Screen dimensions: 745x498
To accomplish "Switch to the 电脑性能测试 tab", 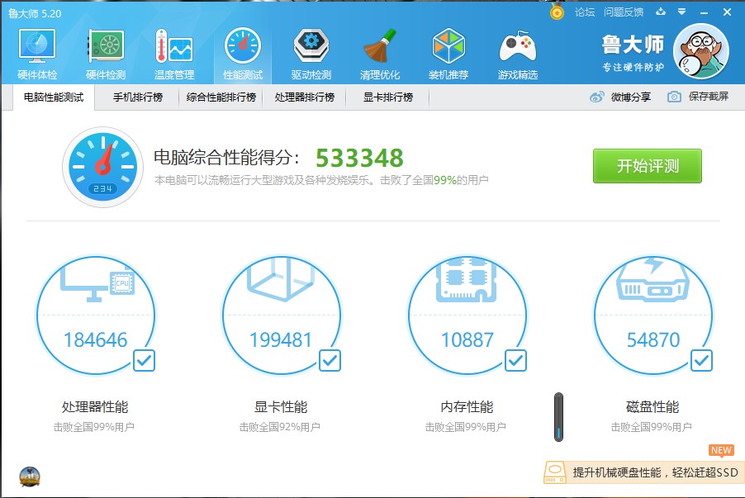I will tap(54, 97).
